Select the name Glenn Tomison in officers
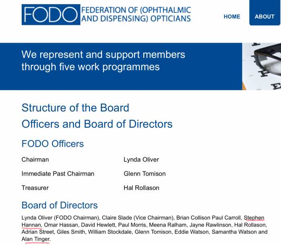281x245 pixels. pyautogui.click(x=145, y=174)
